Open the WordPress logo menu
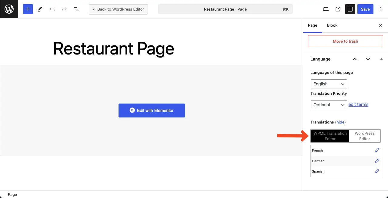 [x=9, y=9]
